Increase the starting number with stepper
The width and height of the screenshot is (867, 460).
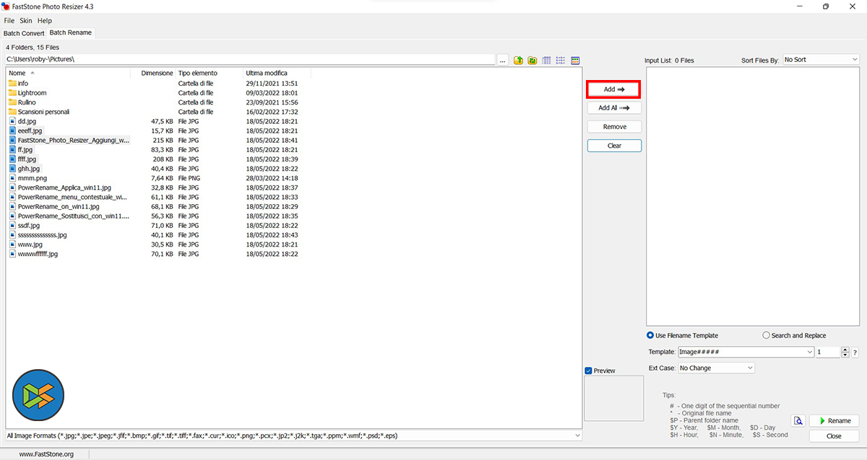coord(845,350)
